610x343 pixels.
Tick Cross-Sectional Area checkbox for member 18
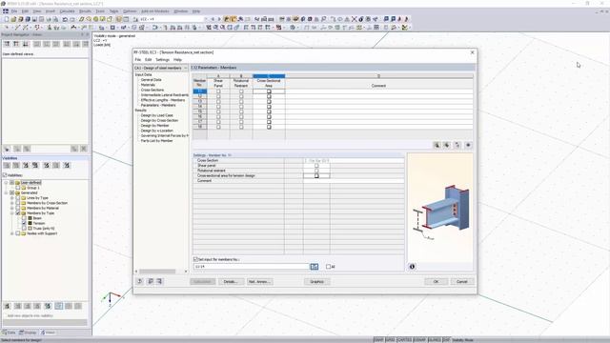269,127
